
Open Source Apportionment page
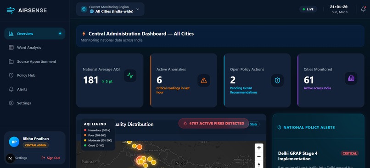pyautogui.click(x=35, y=61)
